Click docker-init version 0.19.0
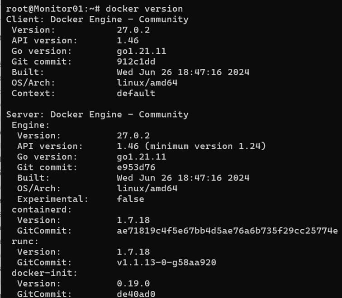This screenshot has height=298, width=342. tap(133, 284)
